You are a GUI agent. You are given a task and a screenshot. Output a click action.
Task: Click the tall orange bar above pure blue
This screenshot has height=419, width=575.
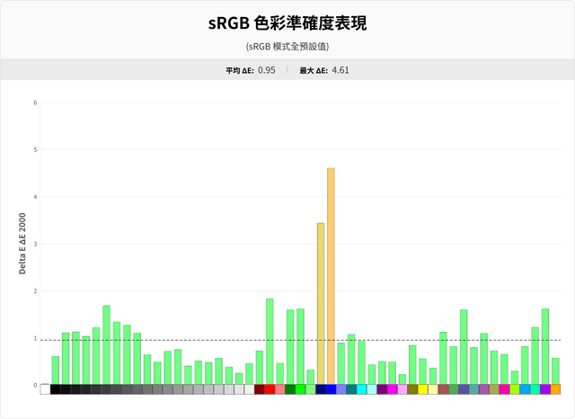tap(331, 276)
